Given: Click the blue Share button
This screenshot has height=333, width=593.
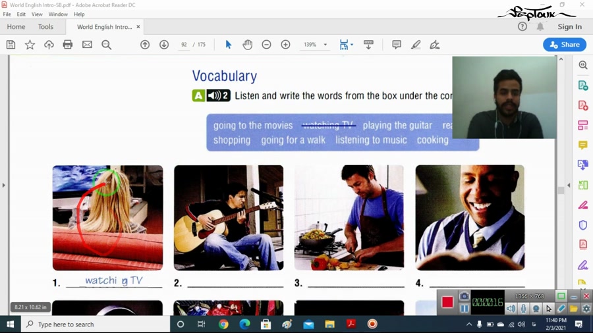Looking at the screenshot, I should [565, 45].
